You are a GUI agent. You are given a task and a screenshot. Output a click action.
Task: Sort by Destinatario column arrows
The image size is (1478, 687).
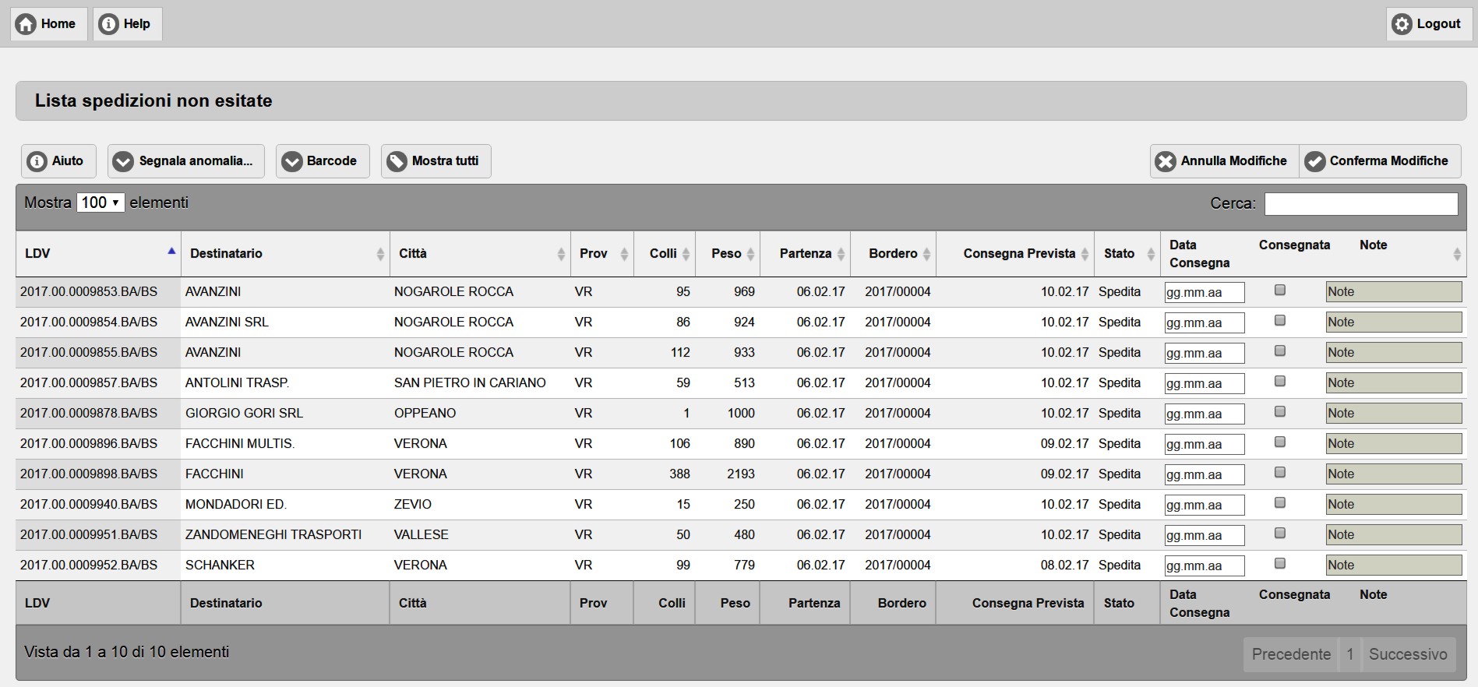(380, 254)
